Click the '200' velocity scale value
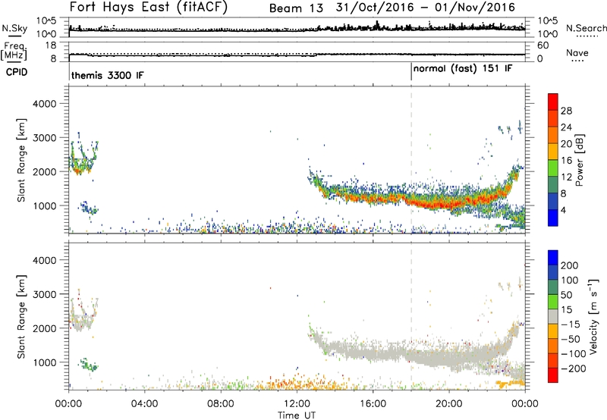This screenshot has width=607, height=420. tap(570, 265)
